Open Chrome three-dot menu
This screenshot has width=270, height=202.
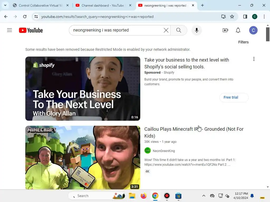[x=264, y=17]
